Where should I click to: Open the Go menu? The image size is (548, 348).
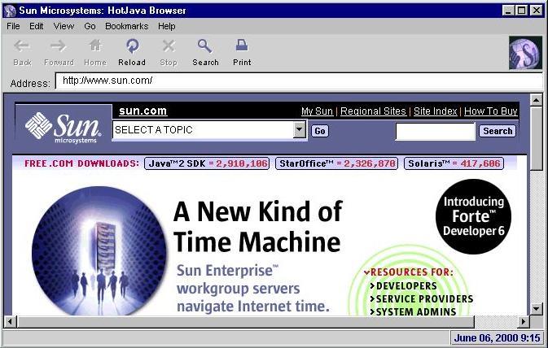tap(90, 26)
